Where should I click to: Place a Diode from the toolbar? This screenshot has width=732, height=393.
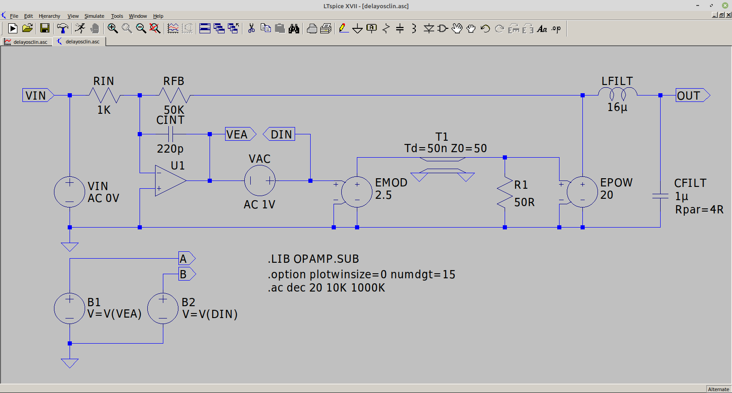429,28
